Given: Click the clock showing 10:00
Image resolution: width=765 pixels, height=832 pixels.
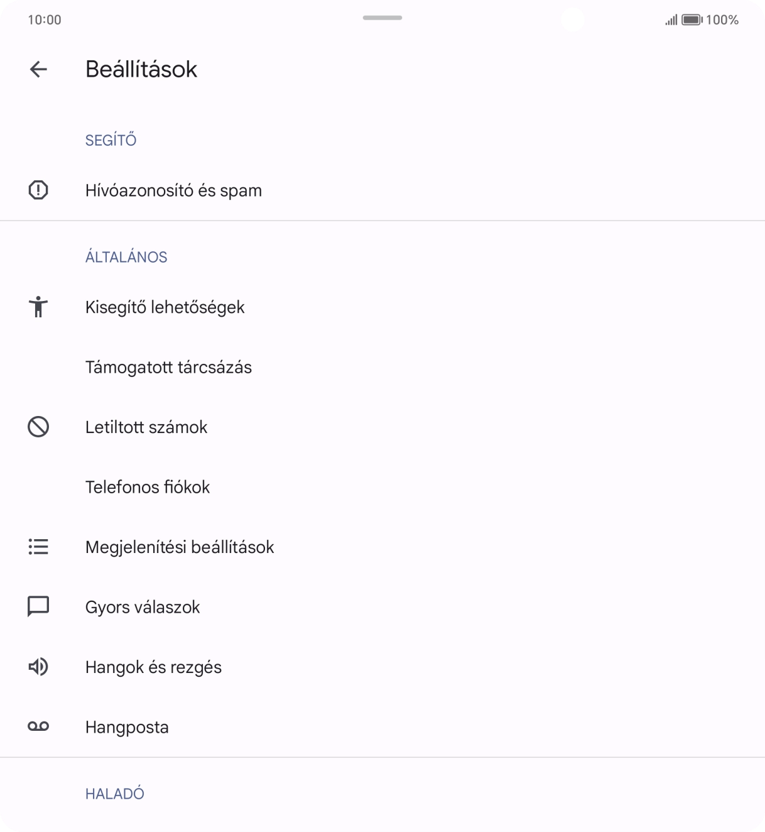Looking at the screenshot, I should point(43,19).
